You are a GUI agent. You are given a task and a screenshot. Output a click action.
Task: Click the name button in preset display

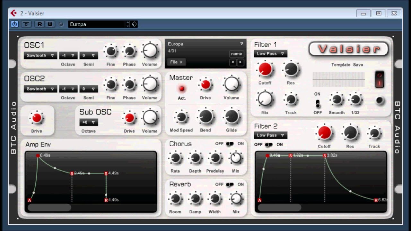point(237,54)
